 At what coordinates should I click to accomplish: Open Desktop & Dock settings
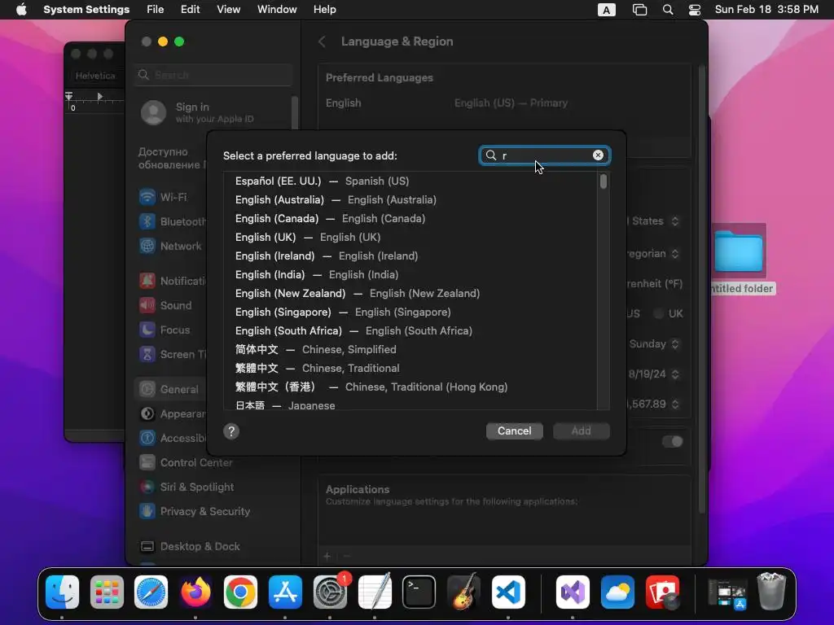(x=190, y=547)
